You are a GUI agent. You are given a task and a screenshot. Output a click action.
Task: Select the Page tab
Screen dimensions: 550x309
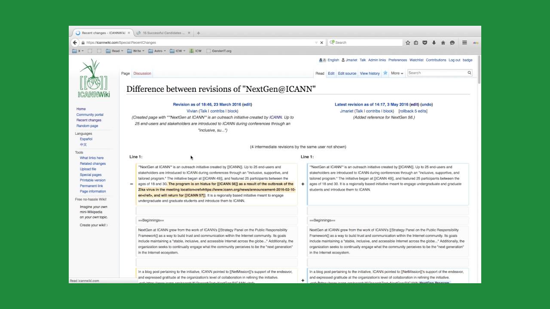tap(125, 73)
